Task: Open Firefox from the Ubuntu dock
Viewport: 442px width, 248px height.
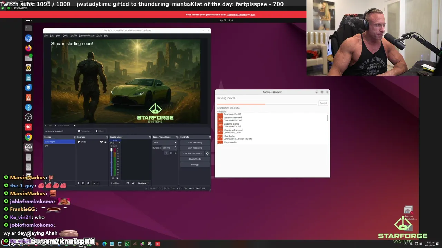Action: [28, 48]
